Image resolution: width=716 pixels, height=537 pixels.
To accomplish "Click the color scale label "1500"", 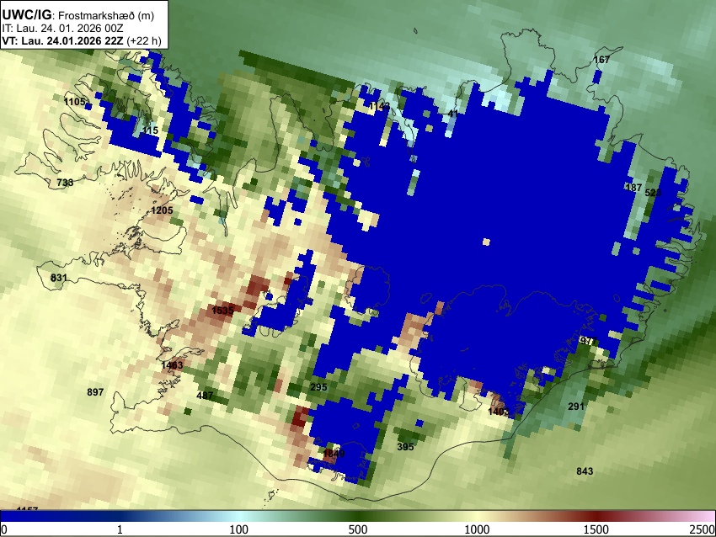I will (x=596, y=529).
